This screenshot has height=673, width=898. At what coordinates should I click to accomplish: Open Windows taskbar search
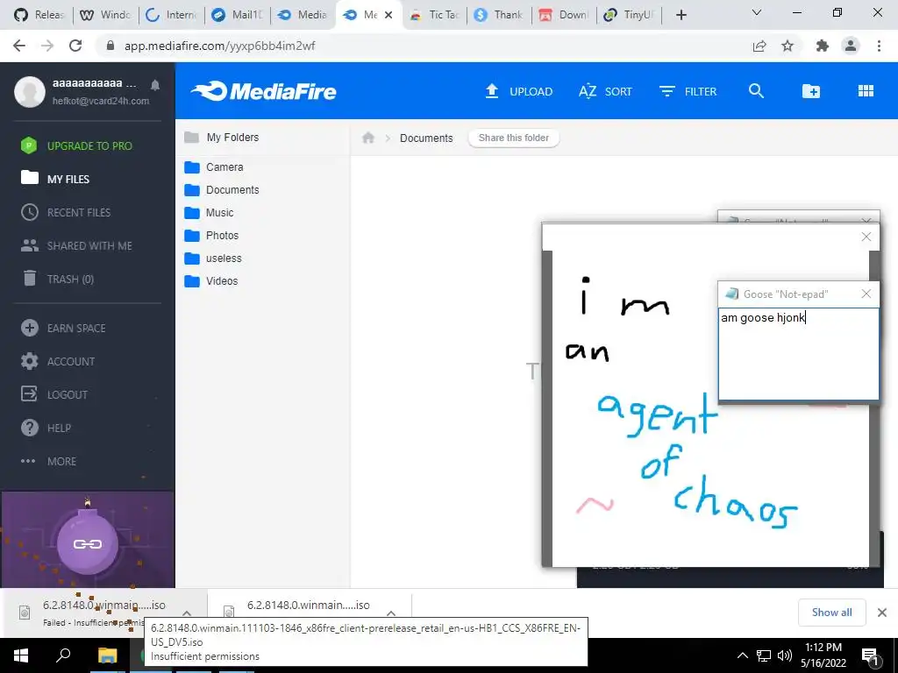click(63, 655)
